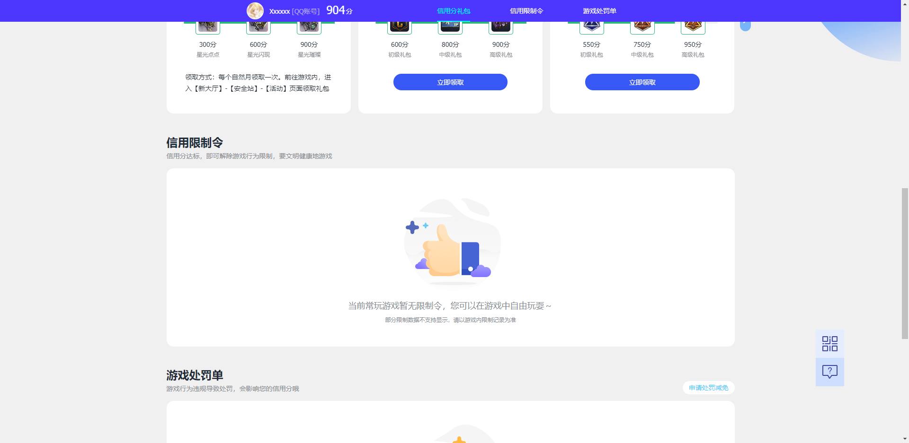The image size is (909, 443).
Task: Switch to the 信用限制令 tab
Action: (x=526, y=11)
